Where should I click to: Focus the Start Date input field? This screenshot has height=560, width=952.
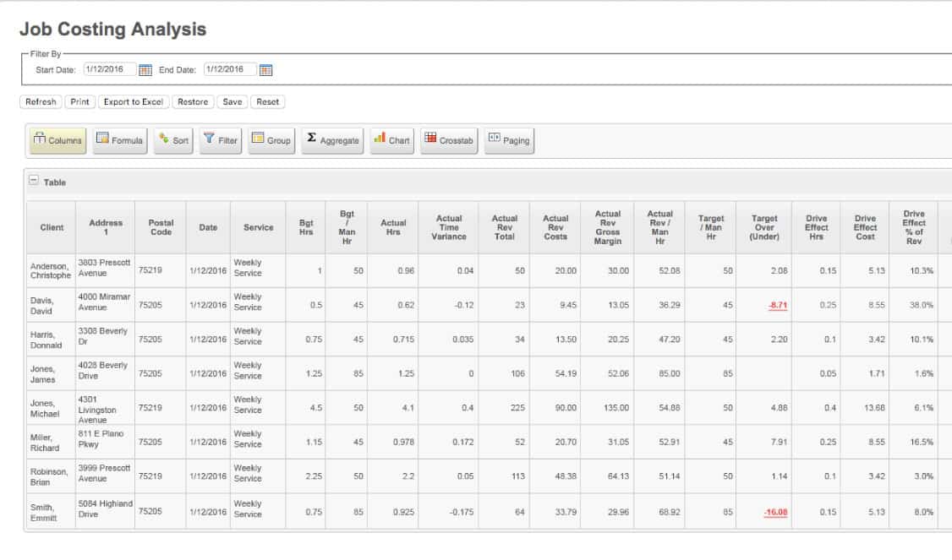109,69
